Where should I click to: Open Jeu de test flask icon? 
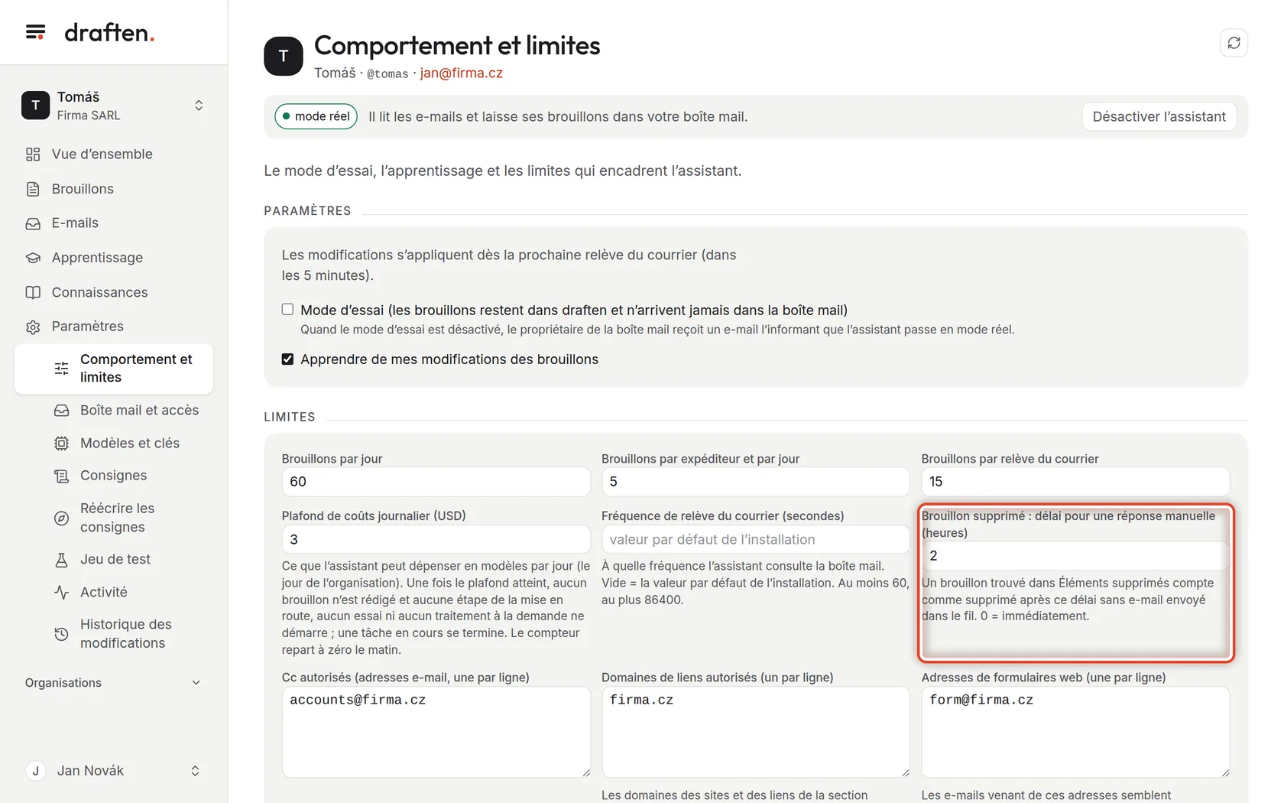coord(61,560)
